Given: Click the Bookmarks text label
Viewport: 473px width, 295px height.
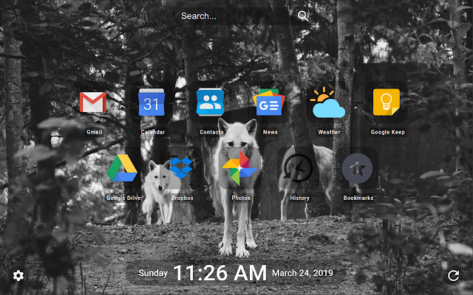Looking at the screenshot, I should (x=358, y=198).
